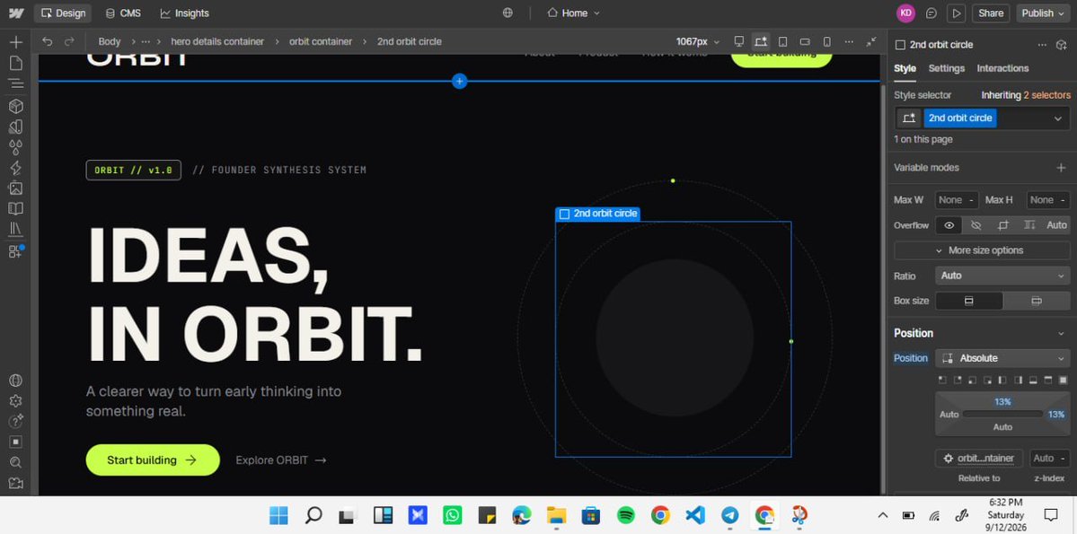This screenshot has height=534, width=1077.
Task: Select hero details container breadcrumb
Action: coord(217,41)
